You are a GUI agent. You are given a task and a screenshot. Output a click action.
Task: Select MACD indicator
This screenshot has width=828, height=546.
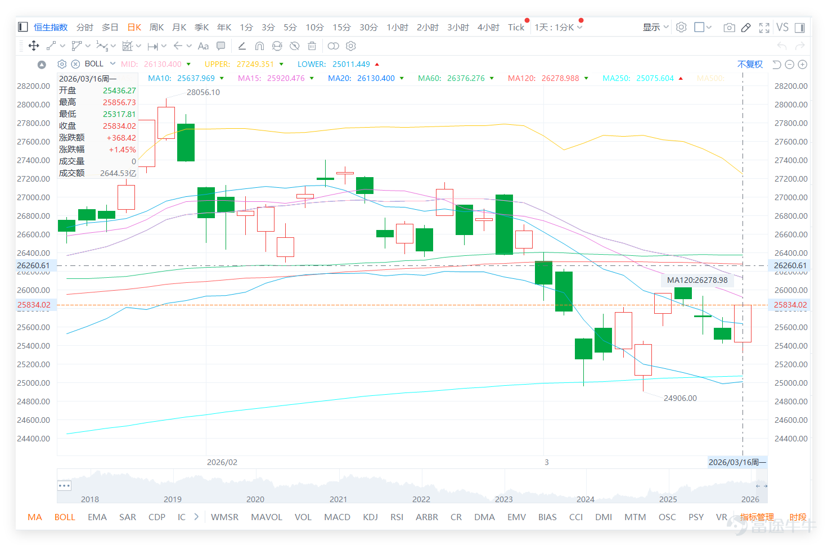337,517
